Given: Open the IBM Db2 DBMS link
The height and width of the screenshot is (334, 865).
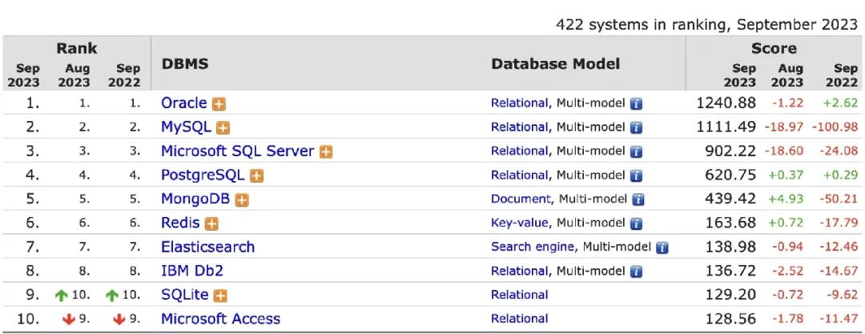Looking at the screenshot, I should coord(192,271).
